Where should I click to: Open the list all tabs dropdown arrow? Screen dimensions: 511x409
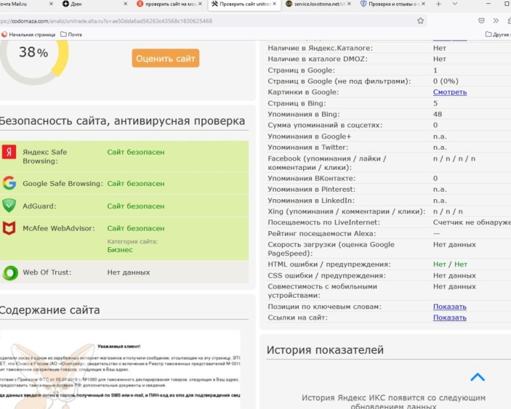click(454, 4)
